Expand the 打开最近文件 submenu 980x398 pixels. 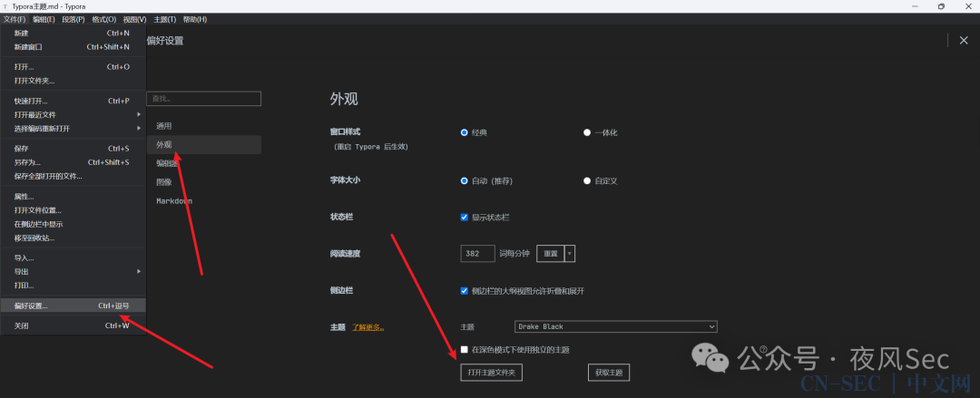pos(73,115)
